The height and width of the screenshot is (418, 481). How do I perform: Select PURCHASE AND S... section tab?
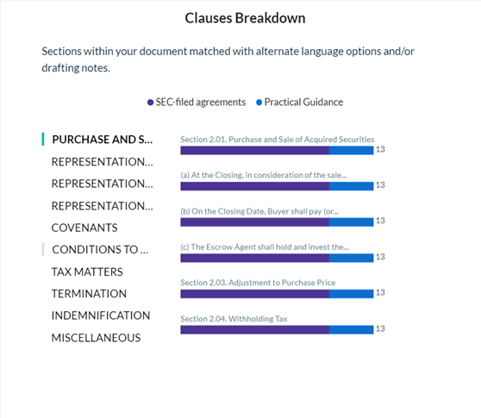click(103, 140)
